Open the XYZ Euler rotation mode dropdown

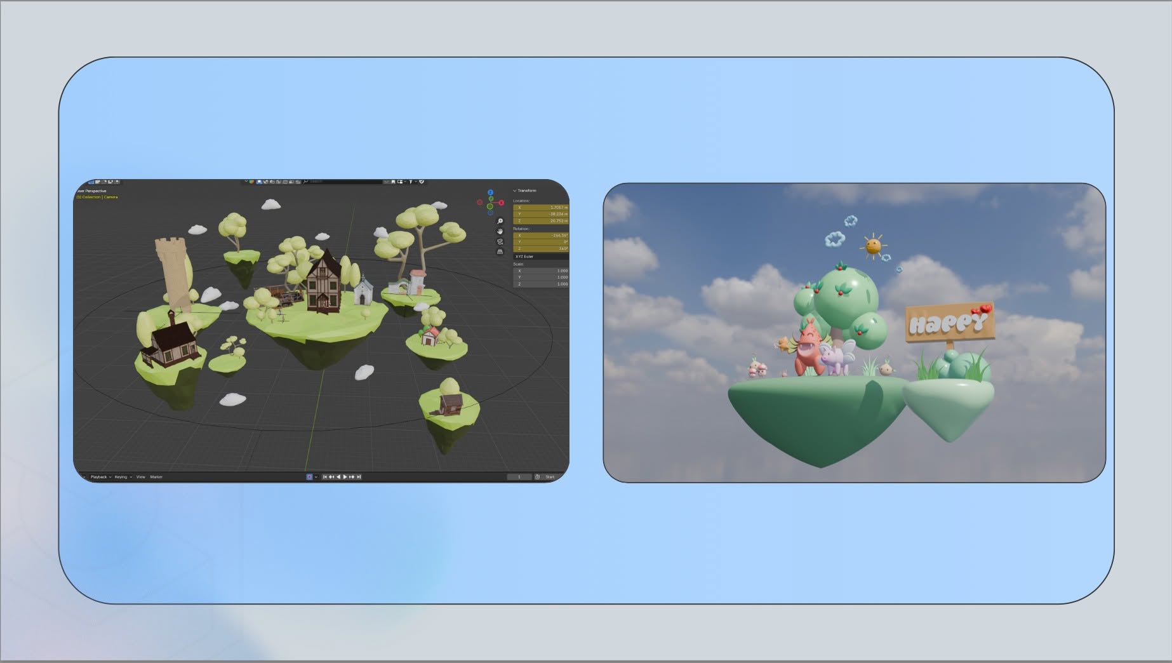click(541, 257)
